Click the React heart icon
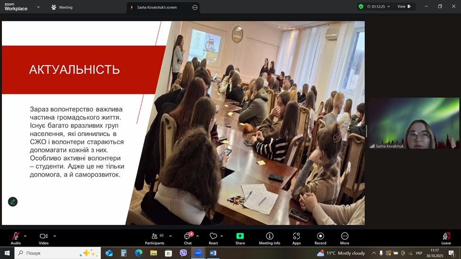461x259 pixels. coord(213,238)
